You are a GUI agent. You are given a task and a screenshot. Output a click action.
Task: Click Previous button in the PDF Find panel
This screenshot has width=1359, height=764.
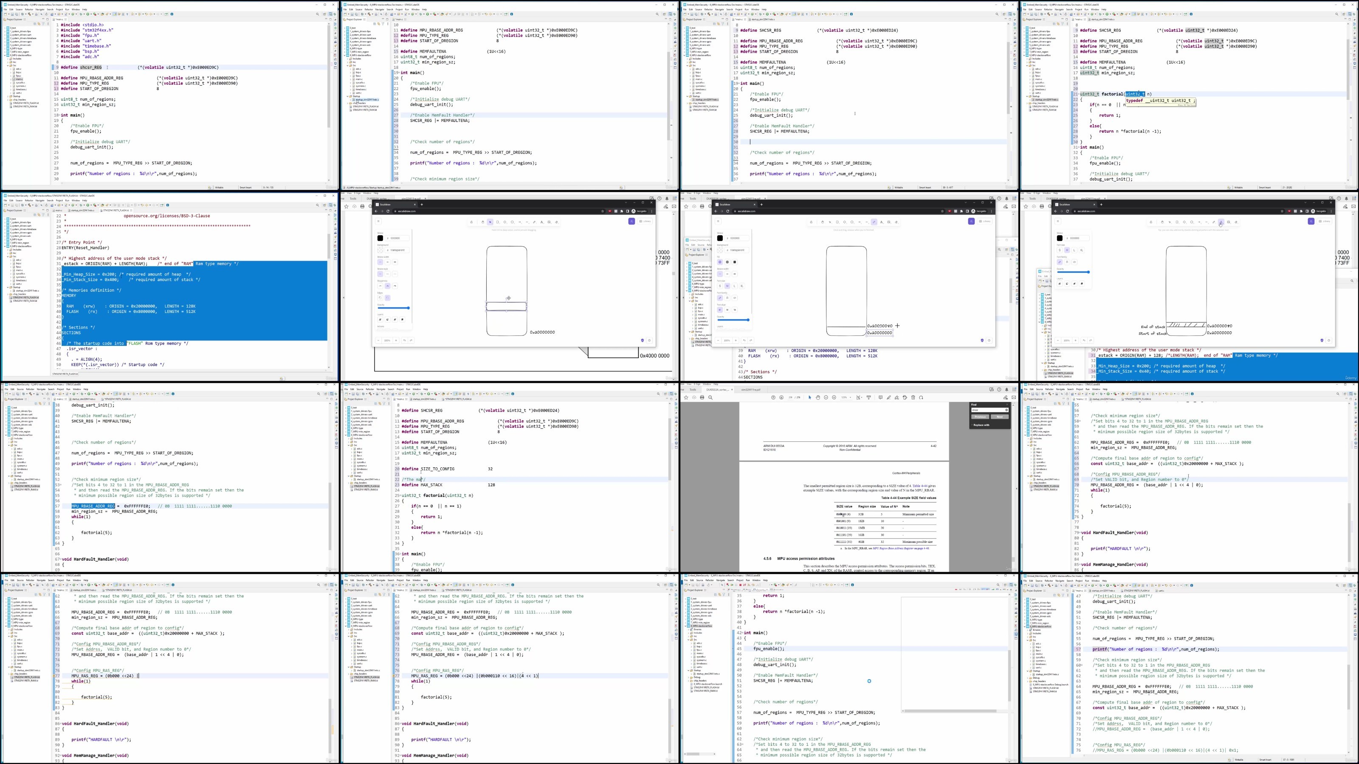(980, 416)
